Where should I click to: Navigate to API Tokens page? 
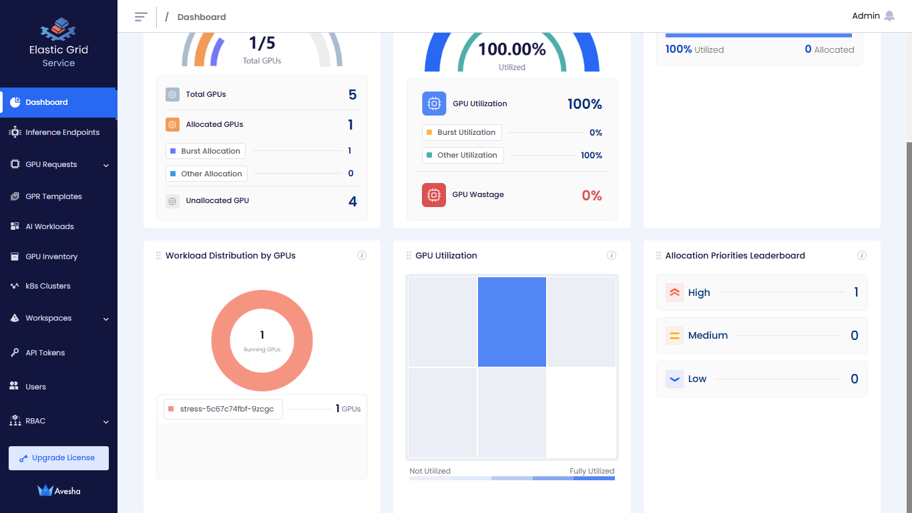45,353
